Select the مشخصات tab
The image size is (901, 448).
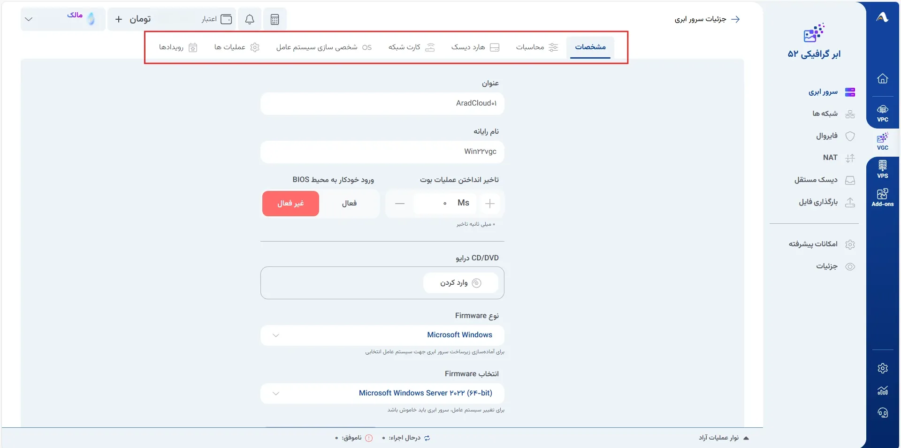click(x=590, y=47)
